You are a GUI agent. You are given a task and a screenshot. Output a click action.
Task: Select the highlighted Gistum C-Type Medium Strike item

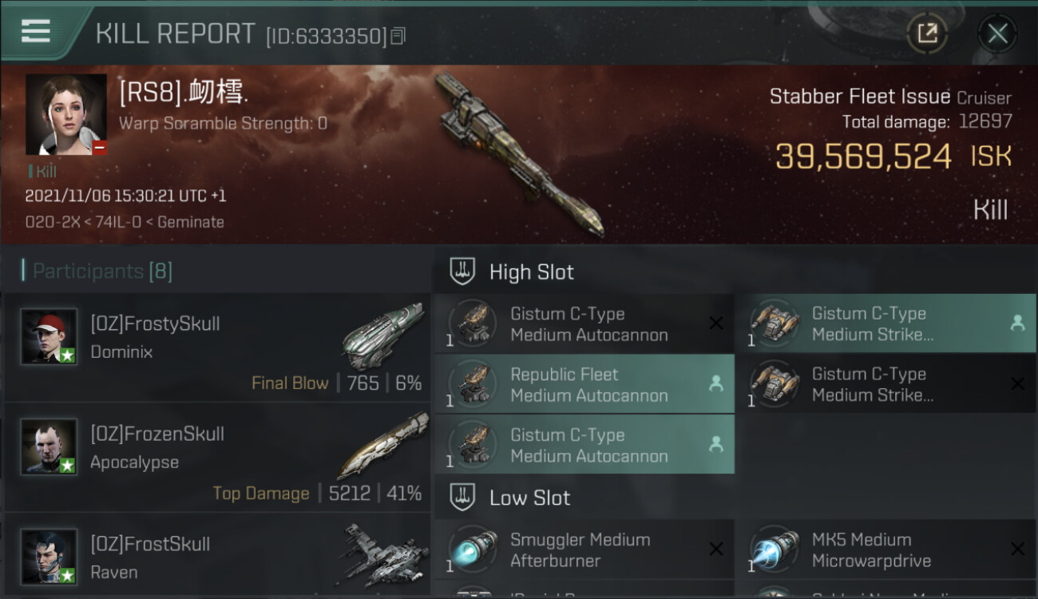885,324
